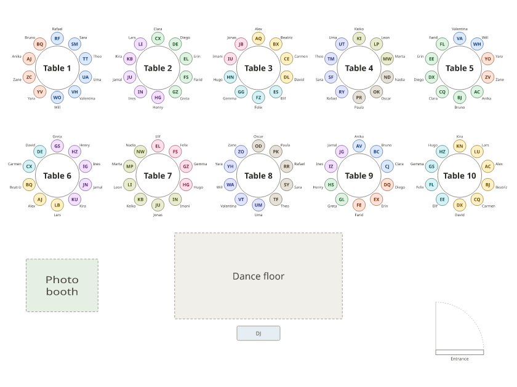Select Anika's AV seat at Table 9
Viewport: 517px width, 387px height.
coord(359,146)
